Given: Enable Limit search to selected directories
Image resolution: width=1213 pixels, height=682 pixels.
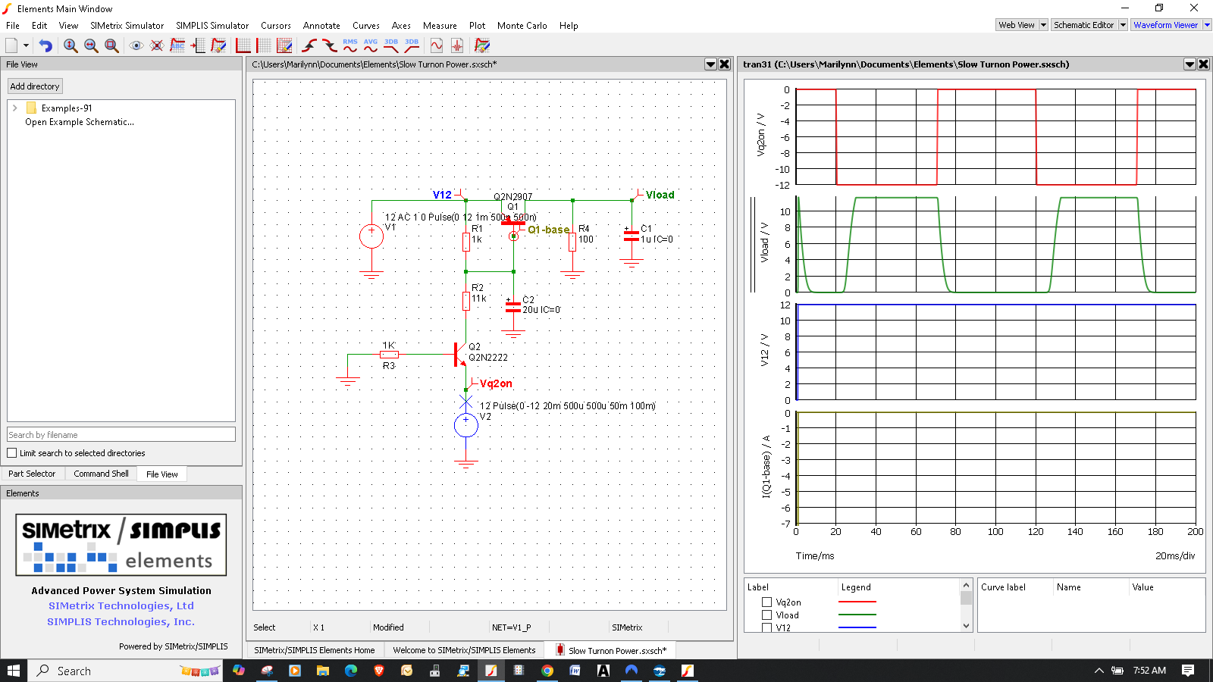Looking at the screenshot, I should (12, 453).
